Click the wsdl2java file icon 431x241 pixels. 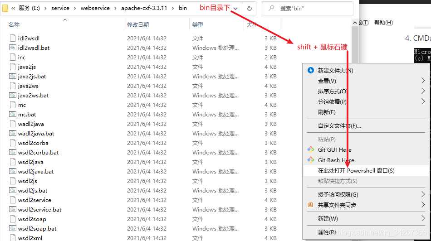(12, 162)
